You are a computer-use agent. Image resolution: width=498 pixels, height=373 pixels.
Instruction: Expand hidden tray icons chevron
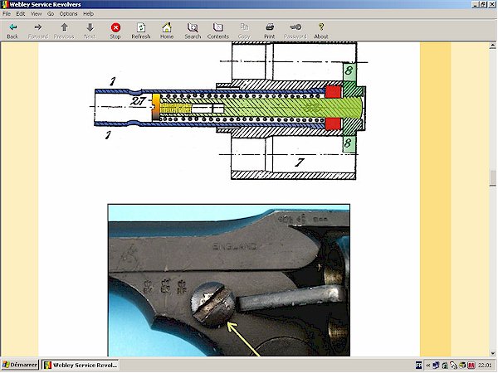(427, 366)
